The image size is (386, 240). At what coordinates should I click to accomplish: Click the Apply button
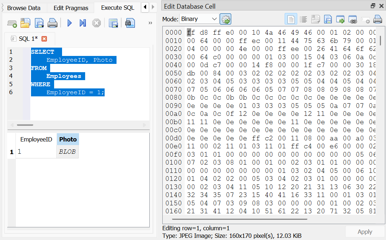pos(365,232)
